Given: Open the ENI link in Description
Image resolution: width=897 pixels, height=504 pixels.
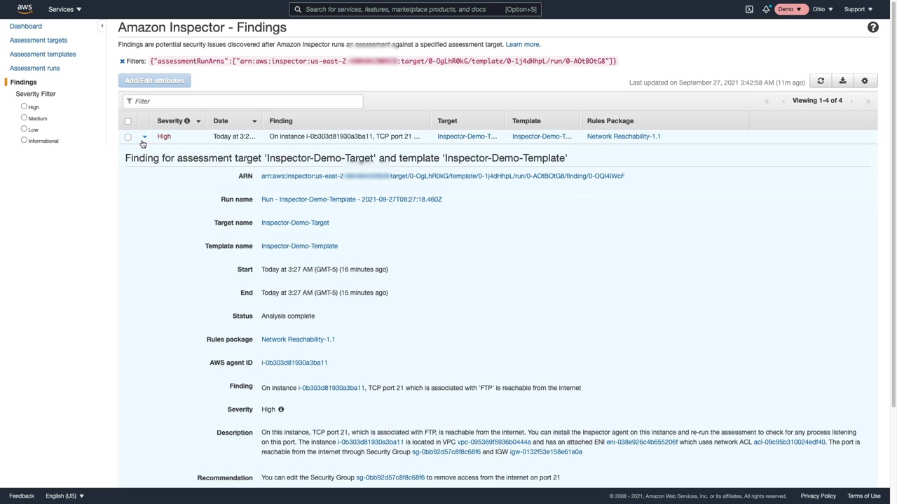Looking at the screenshot, I should tap(642, 442).
